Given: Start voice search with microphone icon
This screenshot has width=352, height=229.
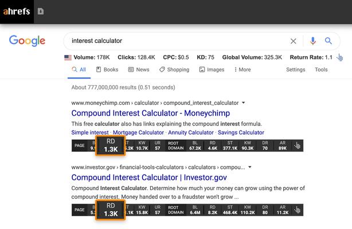Looking at the screenshot, I should (x=312, y=41).
